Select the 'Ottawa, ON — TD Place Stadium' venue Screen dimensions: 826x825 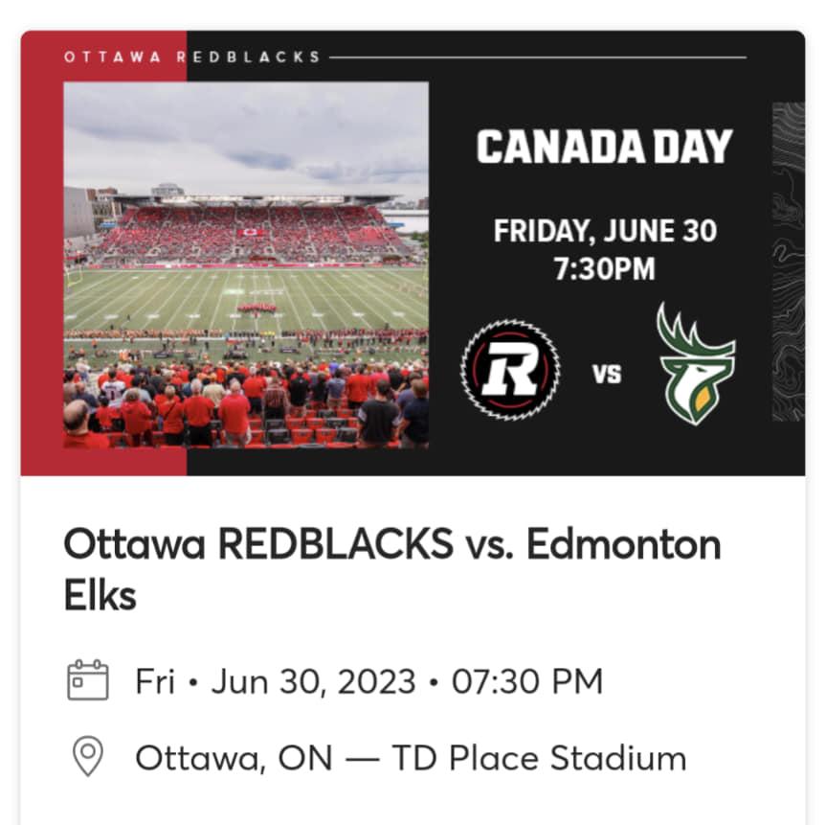tap(411, 758)
